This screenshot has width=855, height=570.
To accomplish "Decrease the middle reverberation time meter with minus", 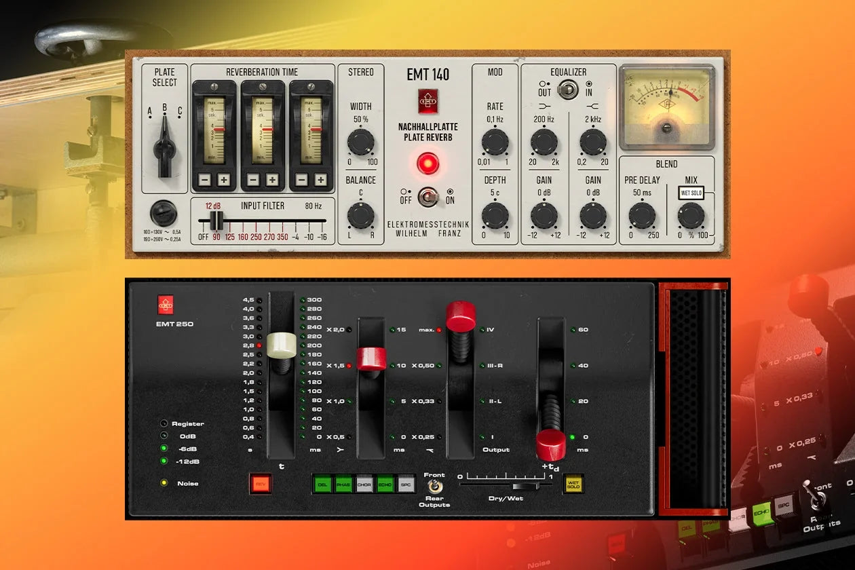I will tap(253, 180).
